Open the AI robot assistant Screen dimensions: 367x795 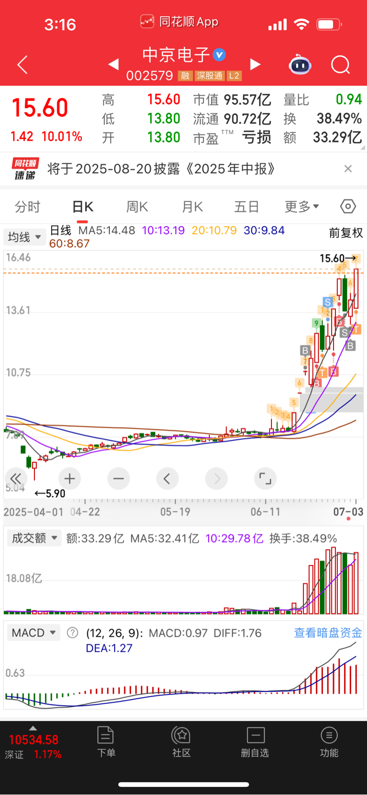click(300, 65)
